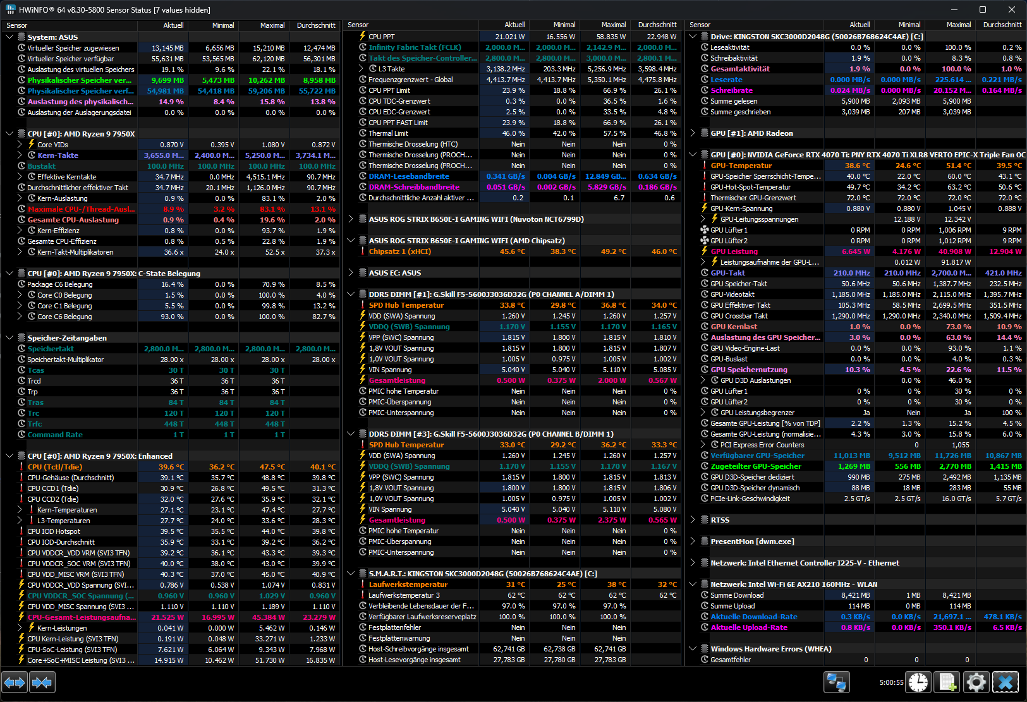The image size is (1027, 702).
Task: Expand the PresentMon [dwm.exe] group
Action: [x=693, y=542]
